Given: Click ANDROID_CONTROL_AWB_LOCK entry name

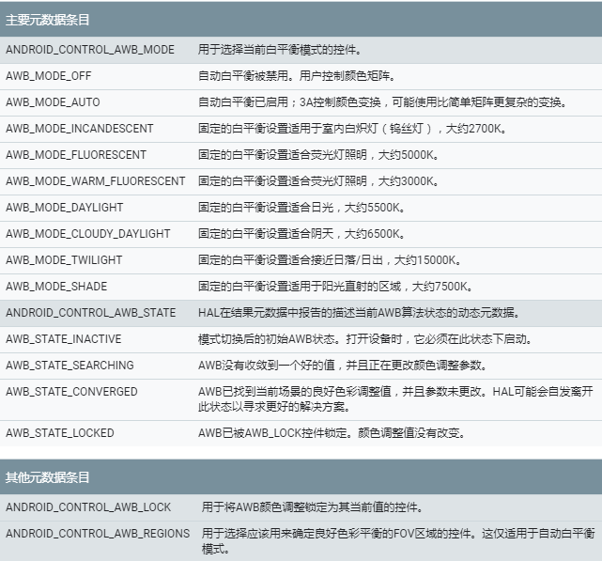Looking at the screenshot, I should (88, 507).
